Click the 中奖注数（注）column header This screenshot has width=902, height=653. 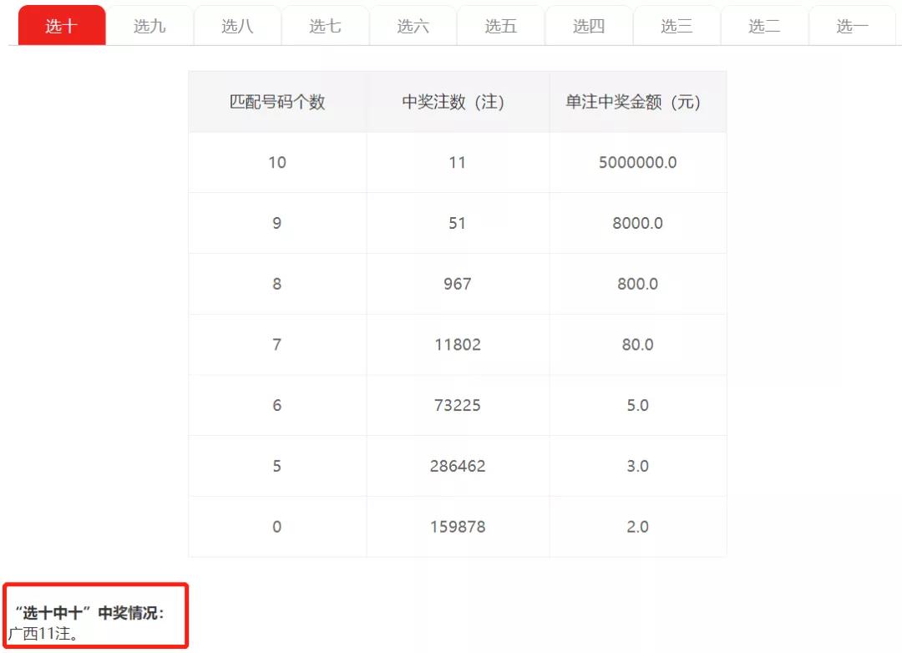point(457,101)
